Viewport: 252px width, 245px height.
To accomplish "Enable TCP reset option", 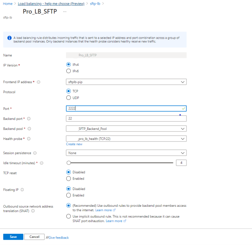I will [x=68, y=179].
